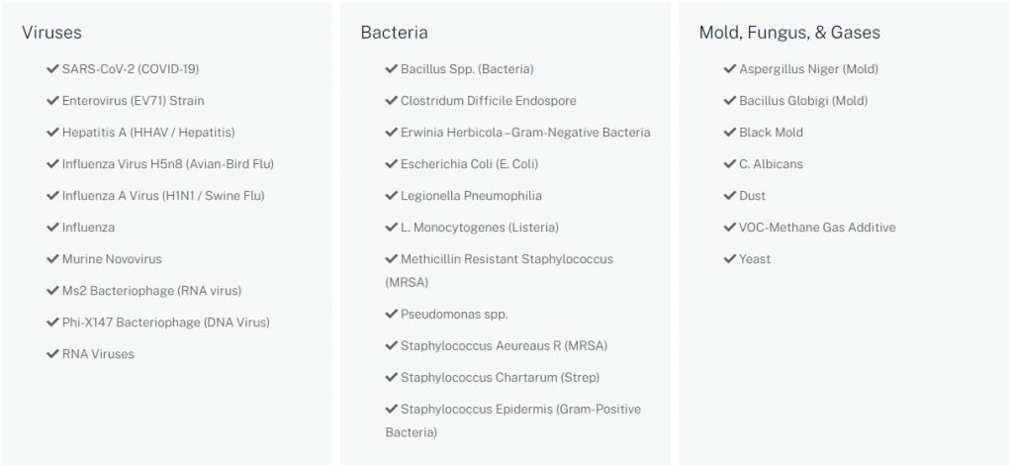Select the Viruses heading
1013x465 pixels.
(51, 33)
